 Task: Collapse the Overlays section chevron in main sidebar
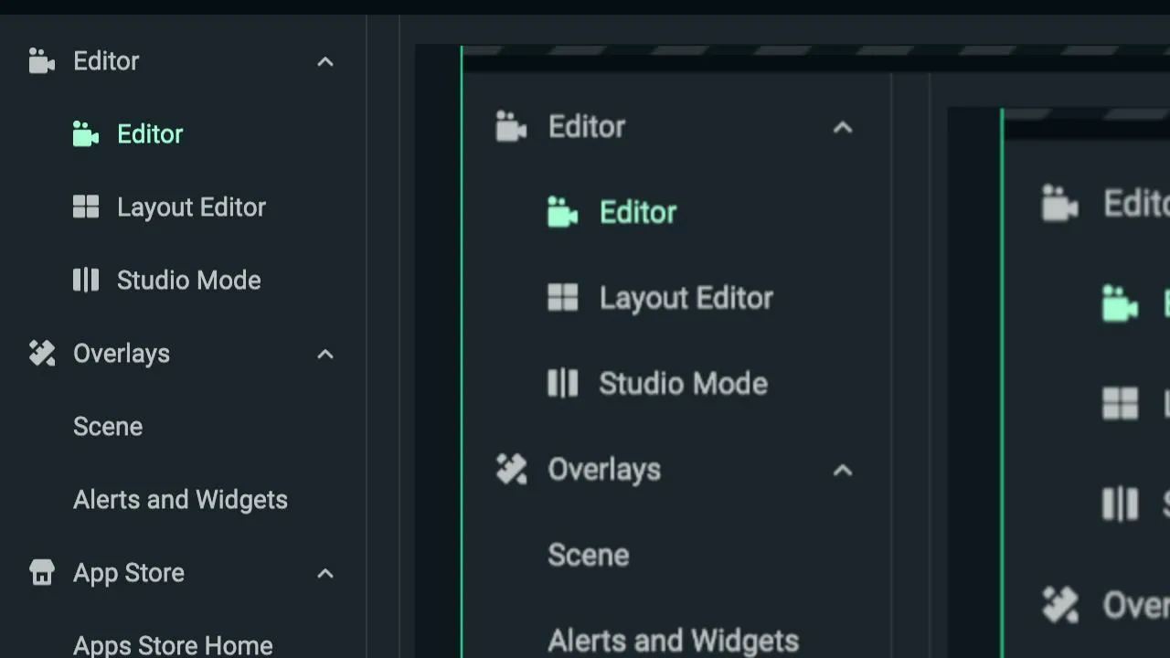pos(325,354)
